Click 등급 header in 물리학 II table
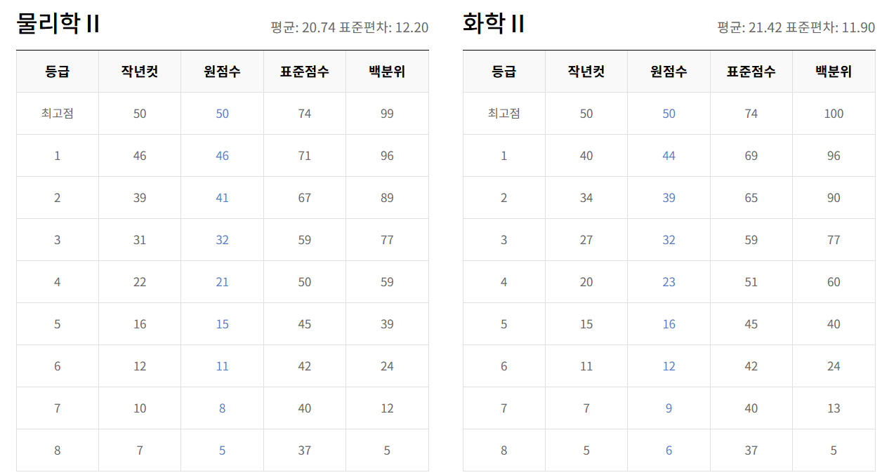882x475 pixels. point(58,72)
